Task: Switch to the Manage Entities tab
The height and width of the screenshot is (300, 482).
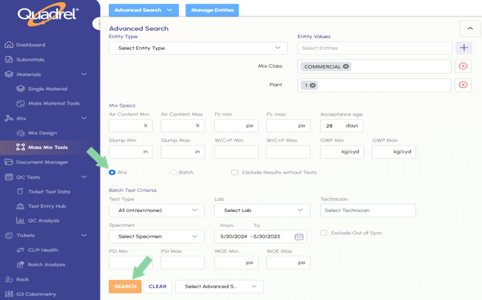Action: click(212, 10)
